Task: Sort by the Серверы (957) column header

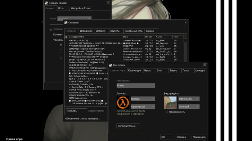Action: click(x=95, y=37)
